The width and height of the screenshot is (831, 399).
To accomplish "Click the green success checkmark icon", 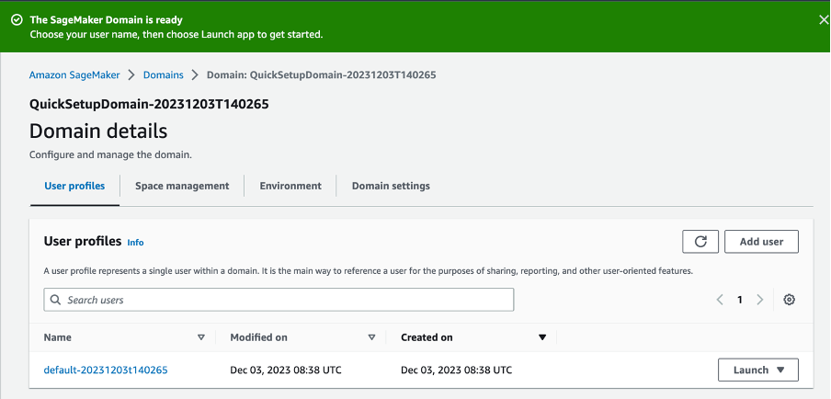I will click(x=17, y=20).
